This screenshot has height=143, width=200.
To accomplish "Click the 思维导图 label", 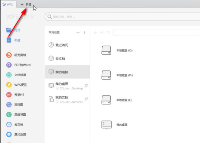I will click(x=20, y=114).
